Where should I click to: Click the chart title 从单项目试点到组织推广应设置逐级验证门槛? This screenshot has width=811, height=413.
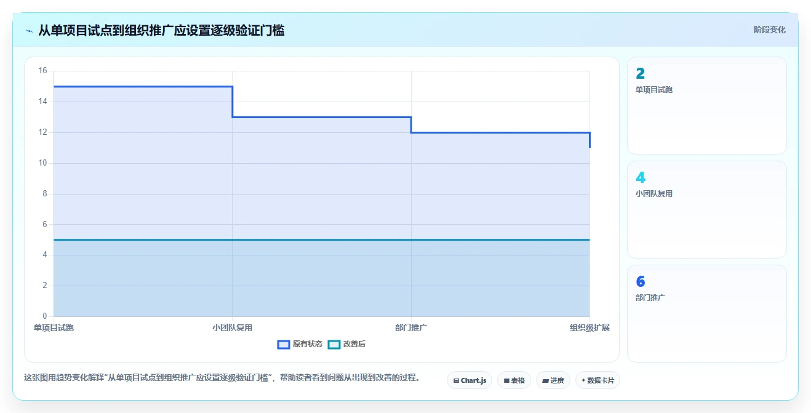(161, 30)
